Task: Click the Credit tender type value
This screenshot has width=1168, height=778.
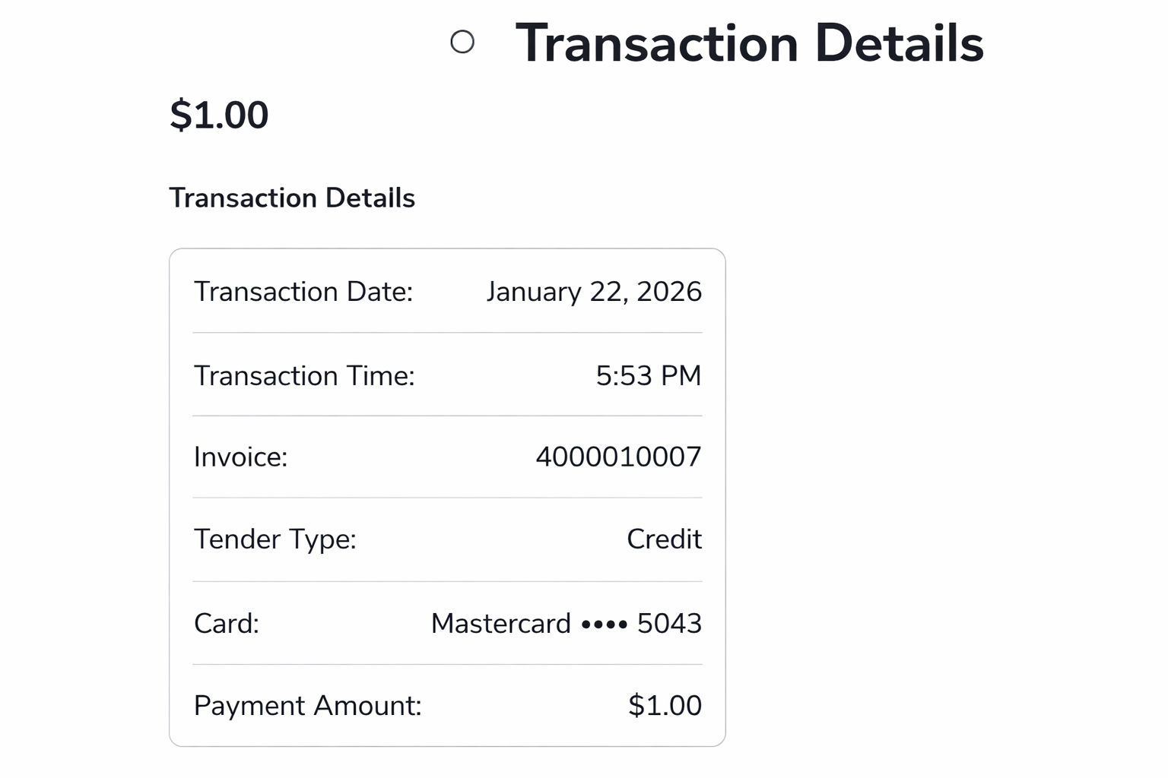Action: pos(664,539)
